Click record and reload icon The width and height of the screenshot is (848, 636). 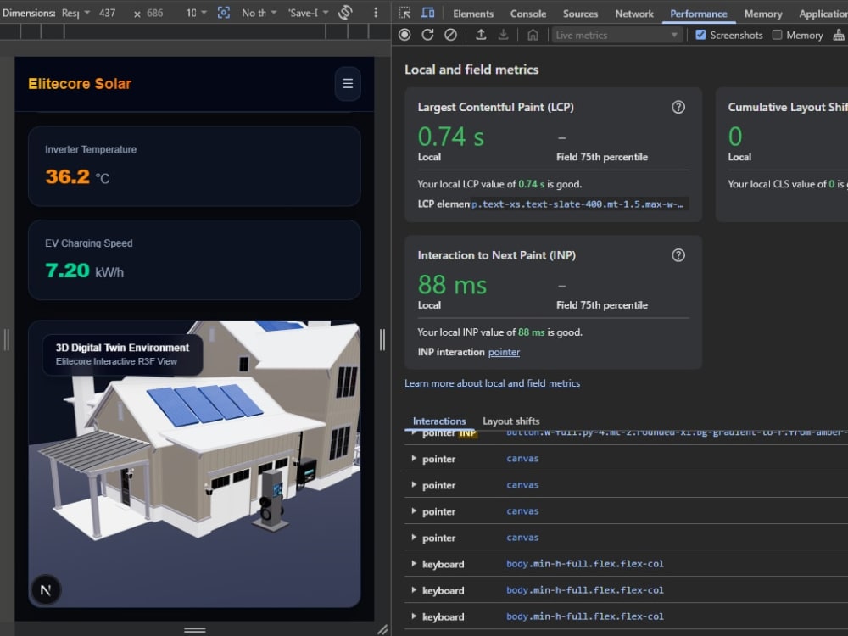(427, 35)
